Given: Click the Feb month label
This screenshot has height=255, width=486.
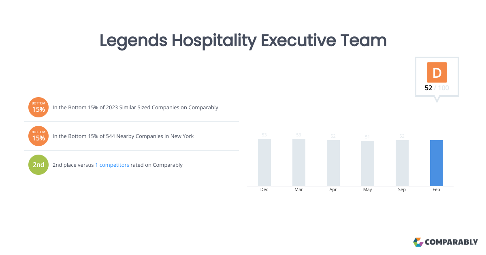Looking at the screenshot, I should [437, 189].
